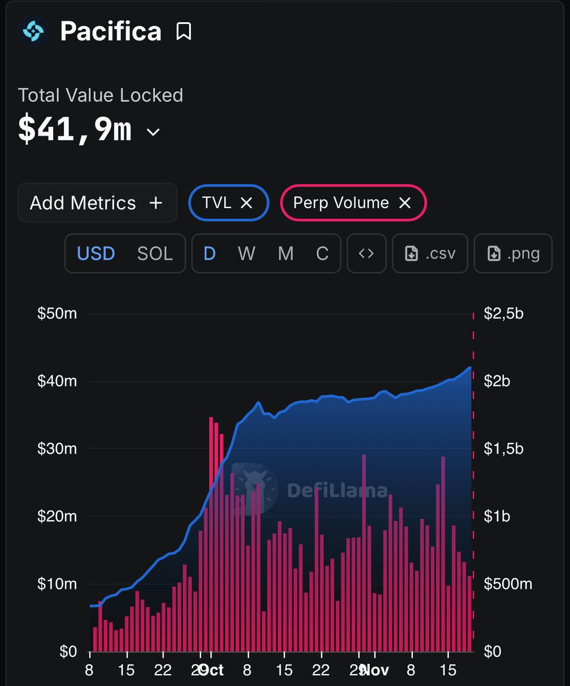Click the plus icon in Add Metrics
570x686 pixels.
tap(156, 203)
